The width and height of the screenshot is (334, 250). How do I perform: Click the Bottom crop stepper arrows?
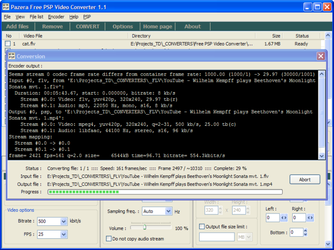tap(306, 233)
